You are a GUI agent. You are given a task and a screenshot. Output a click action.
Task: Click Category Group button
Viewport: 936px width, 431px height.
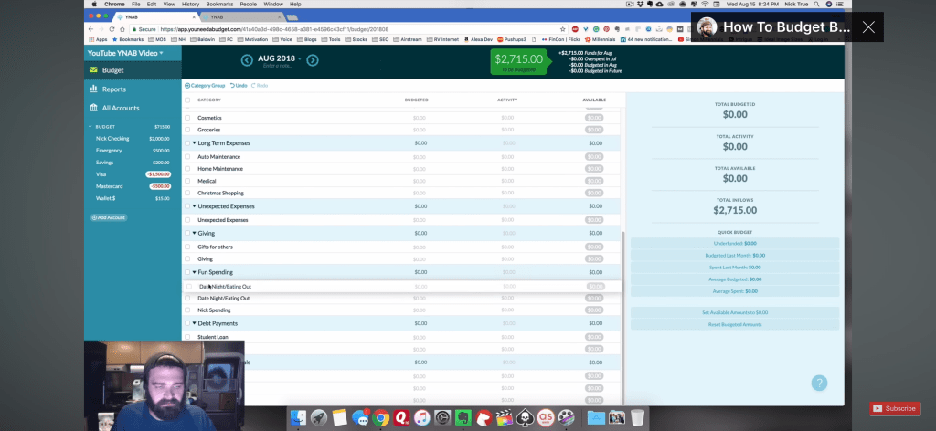click(x=206, y=86)
